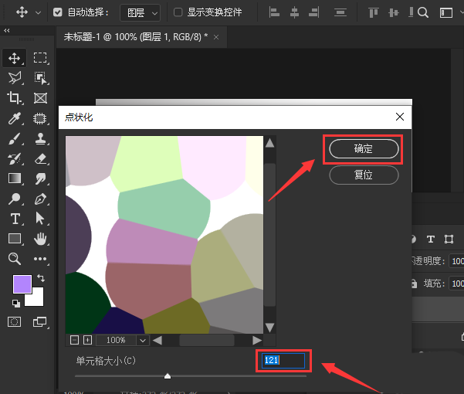The width and height of the screenshot is (464, 394).
Task: Select the Smudge tool
Action: click(40, 178)
